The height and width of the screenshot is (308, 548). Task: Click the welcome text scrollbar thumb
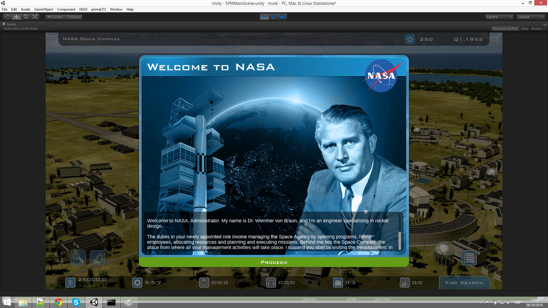(400, 240)
